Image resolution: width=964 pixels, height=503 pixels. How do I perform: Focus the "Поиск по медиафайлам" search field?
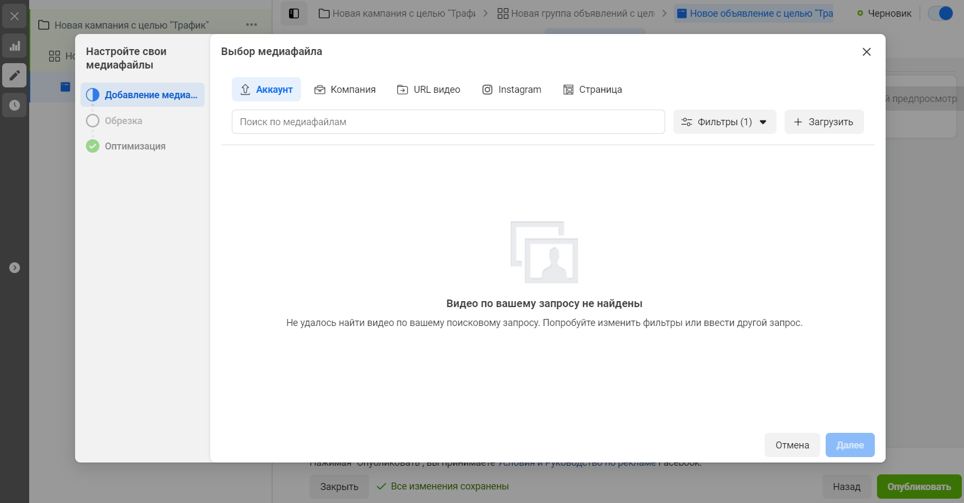point(448,122)
